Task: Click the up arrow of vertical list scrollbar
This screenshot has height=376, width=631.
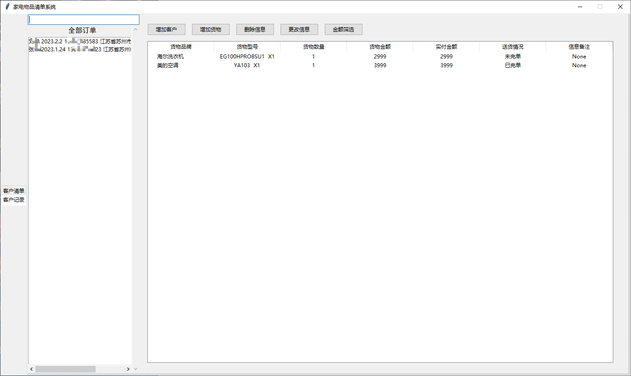Action: [136, 30]
